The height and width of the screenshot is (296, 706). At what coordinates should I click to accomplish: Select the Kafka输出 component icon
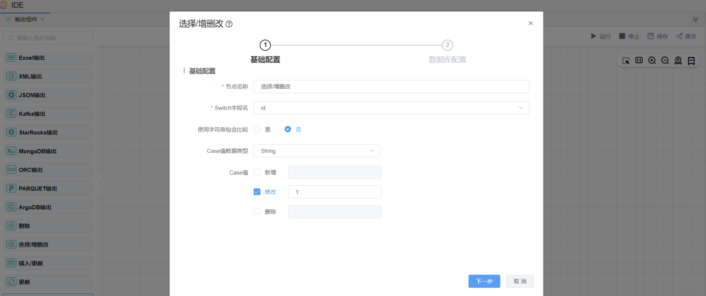point(11,114)
